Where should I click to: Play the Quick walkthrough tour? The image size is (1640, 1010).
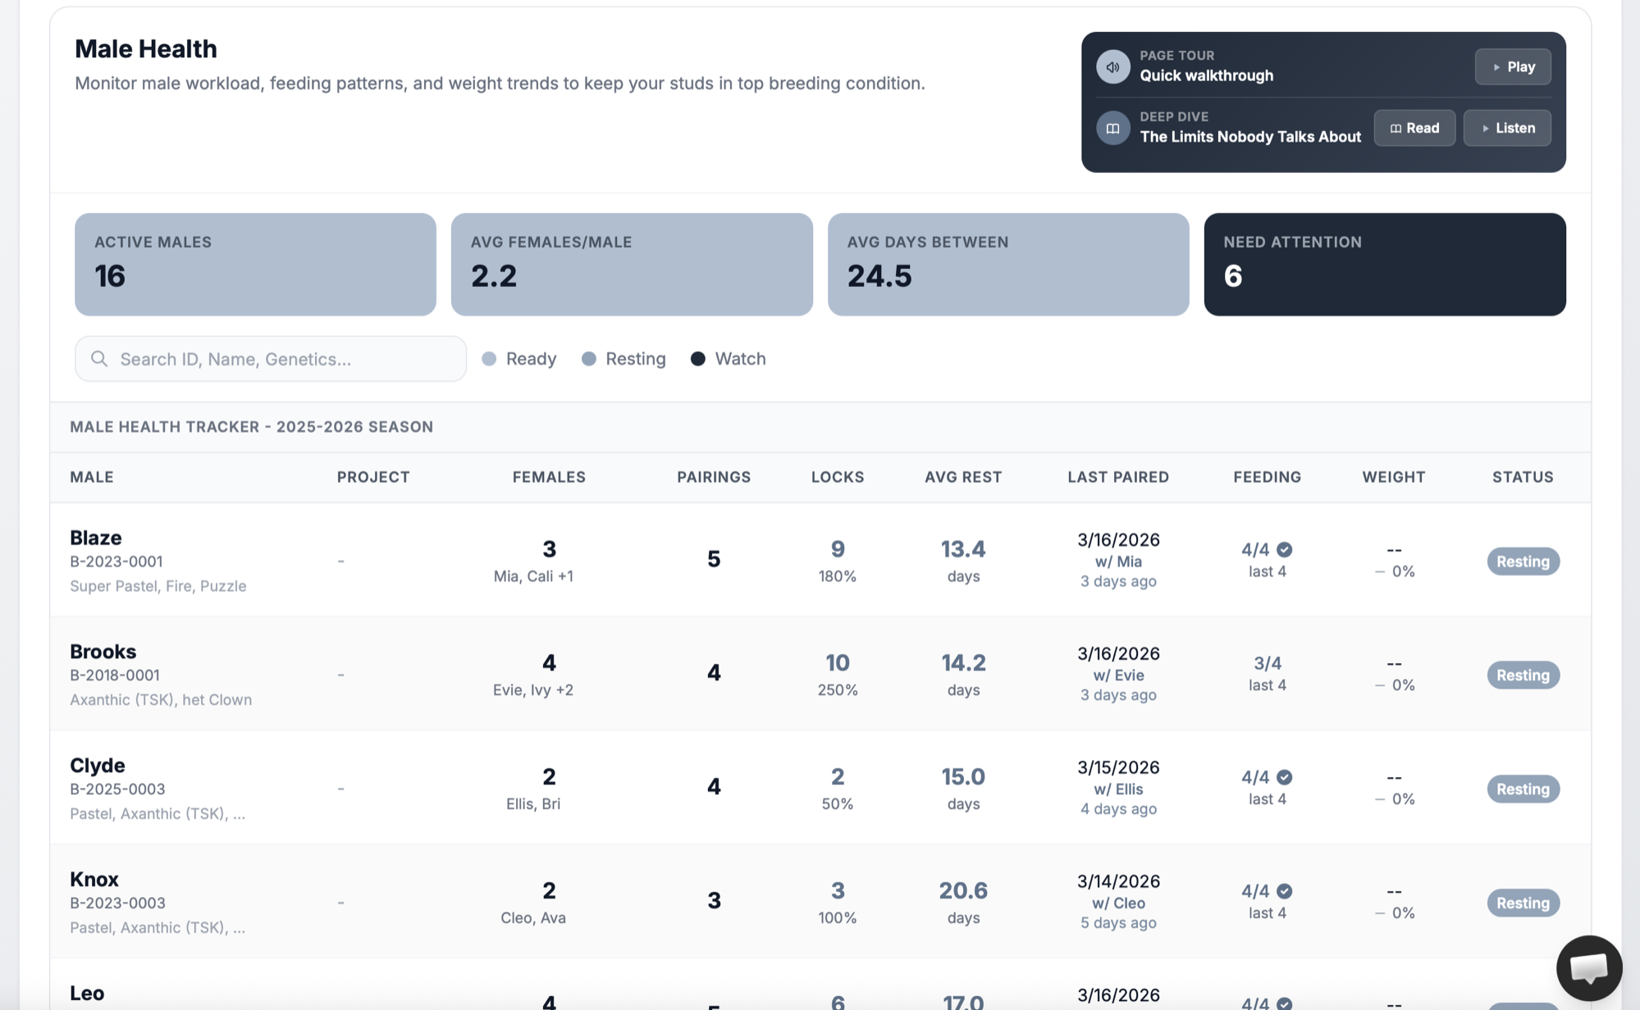tap(1512, 67)
